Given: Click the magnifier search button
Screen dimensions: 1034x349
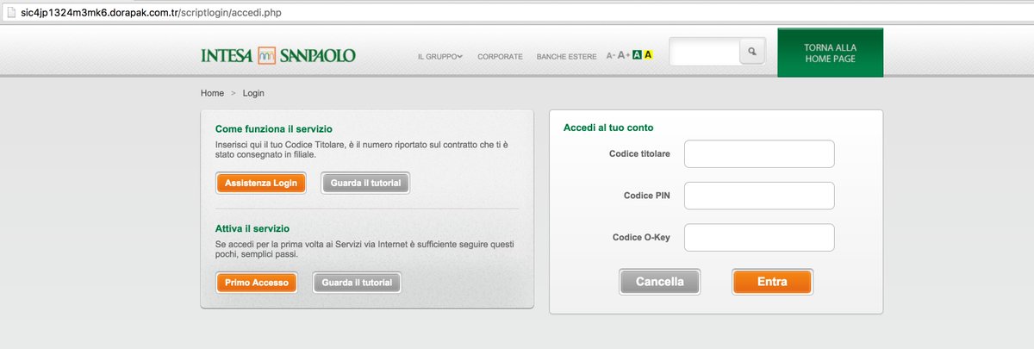Looking at the screenshot, I should click(x=753, y=53).
